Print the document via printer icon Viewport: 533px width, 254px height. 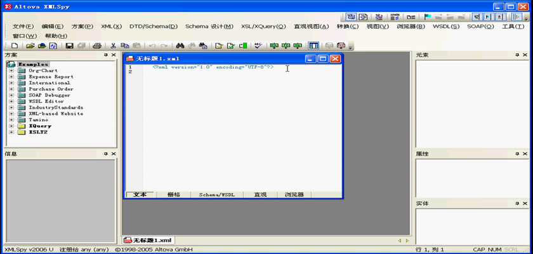(x=97, y=46)
